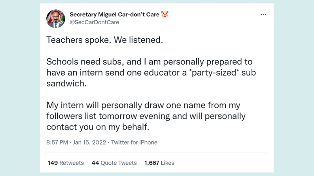Viewport: 314px width, 176px height.
Task: Click the number 149 in stats row
Action: (x=53, y=163)
